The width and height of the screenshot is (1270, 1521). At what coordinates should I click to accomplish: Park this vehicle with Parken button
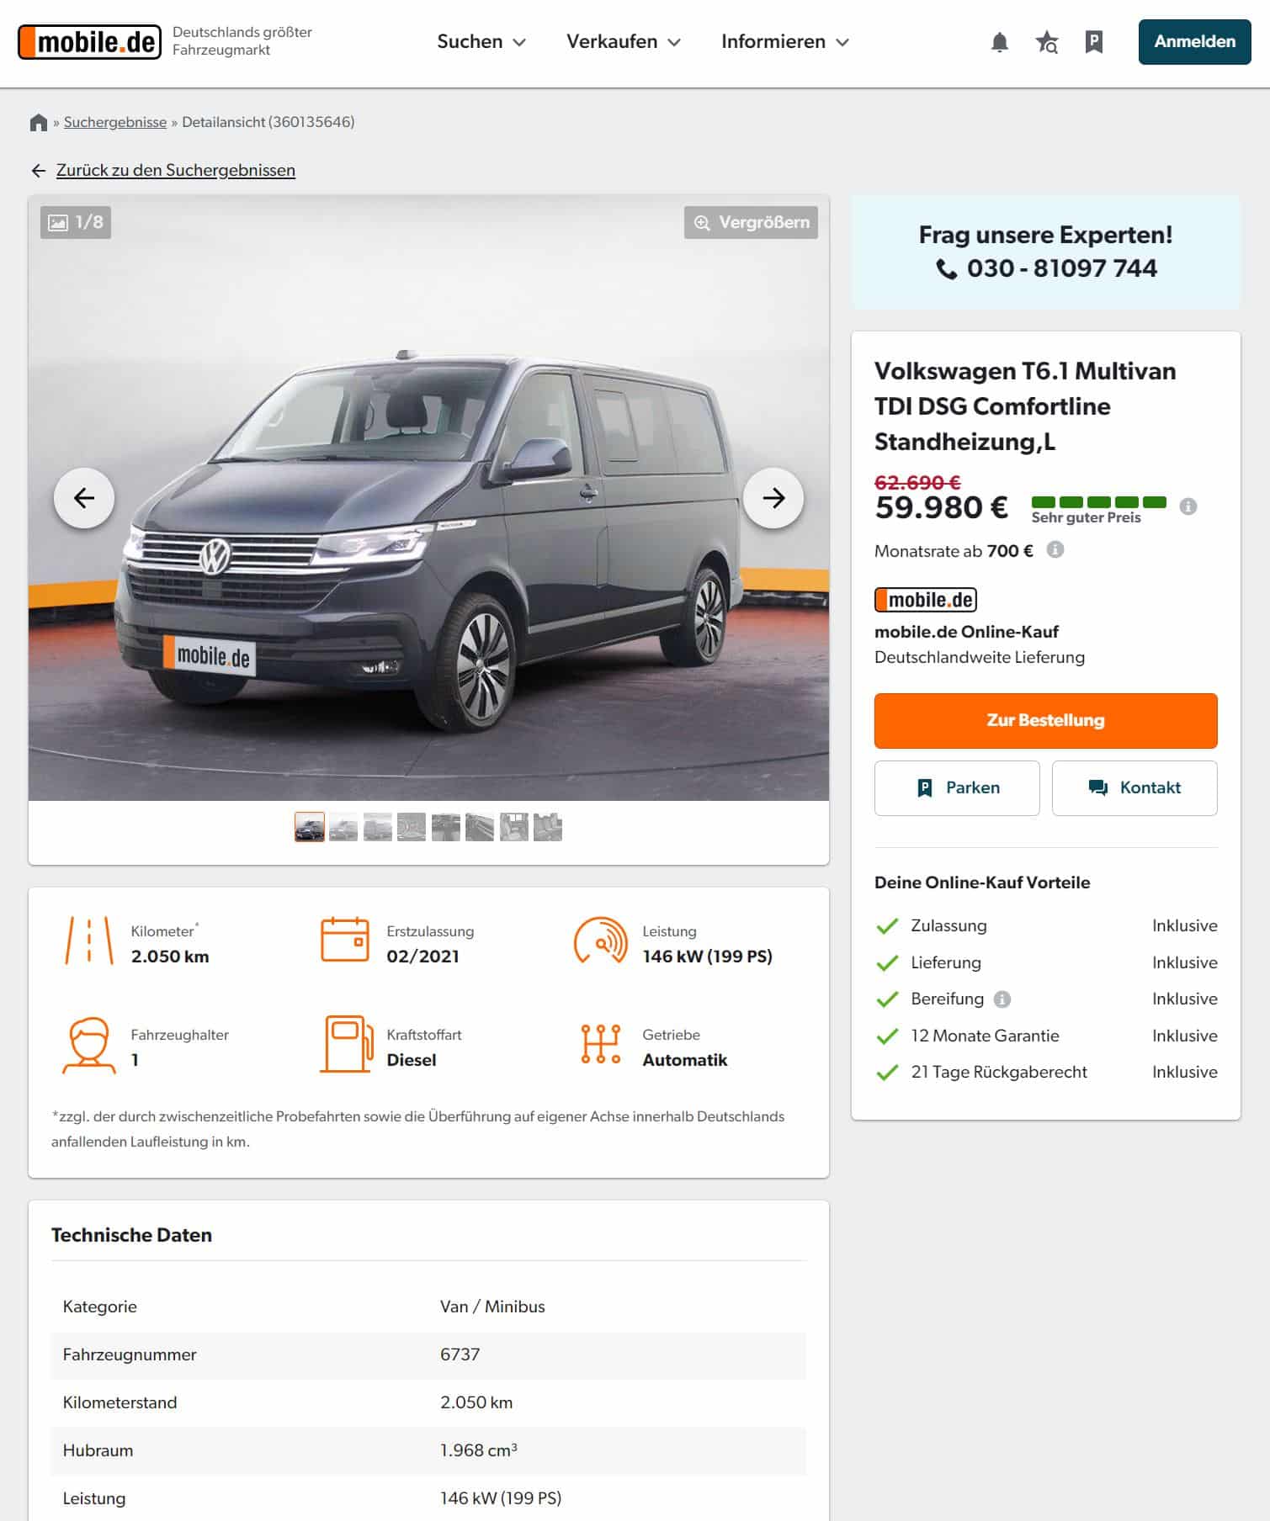(957, 788)
